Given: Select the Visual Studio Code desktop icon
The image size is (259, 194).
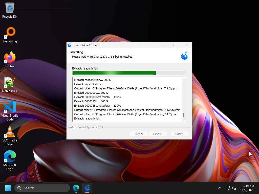Looking at the screenshot, I should (x=10, y=111).
